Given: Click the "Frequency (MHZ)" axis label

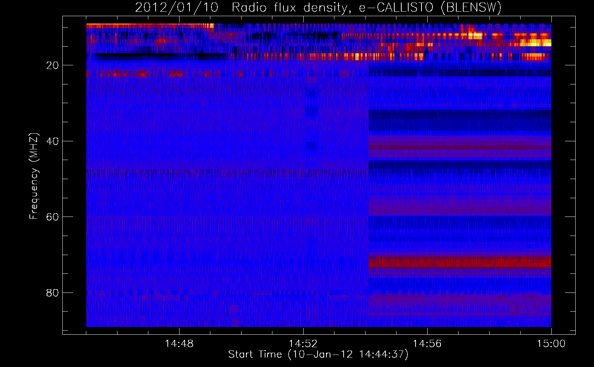Looking at the screenshot, I should [33, 176].
